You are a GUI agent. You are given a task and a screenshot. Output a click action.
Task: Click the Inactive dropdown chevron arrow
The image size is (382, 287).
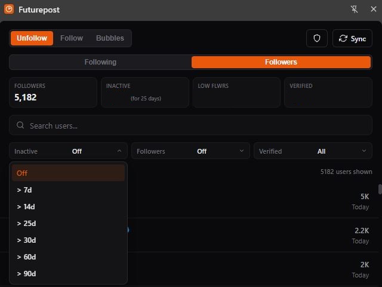[119, 151]
